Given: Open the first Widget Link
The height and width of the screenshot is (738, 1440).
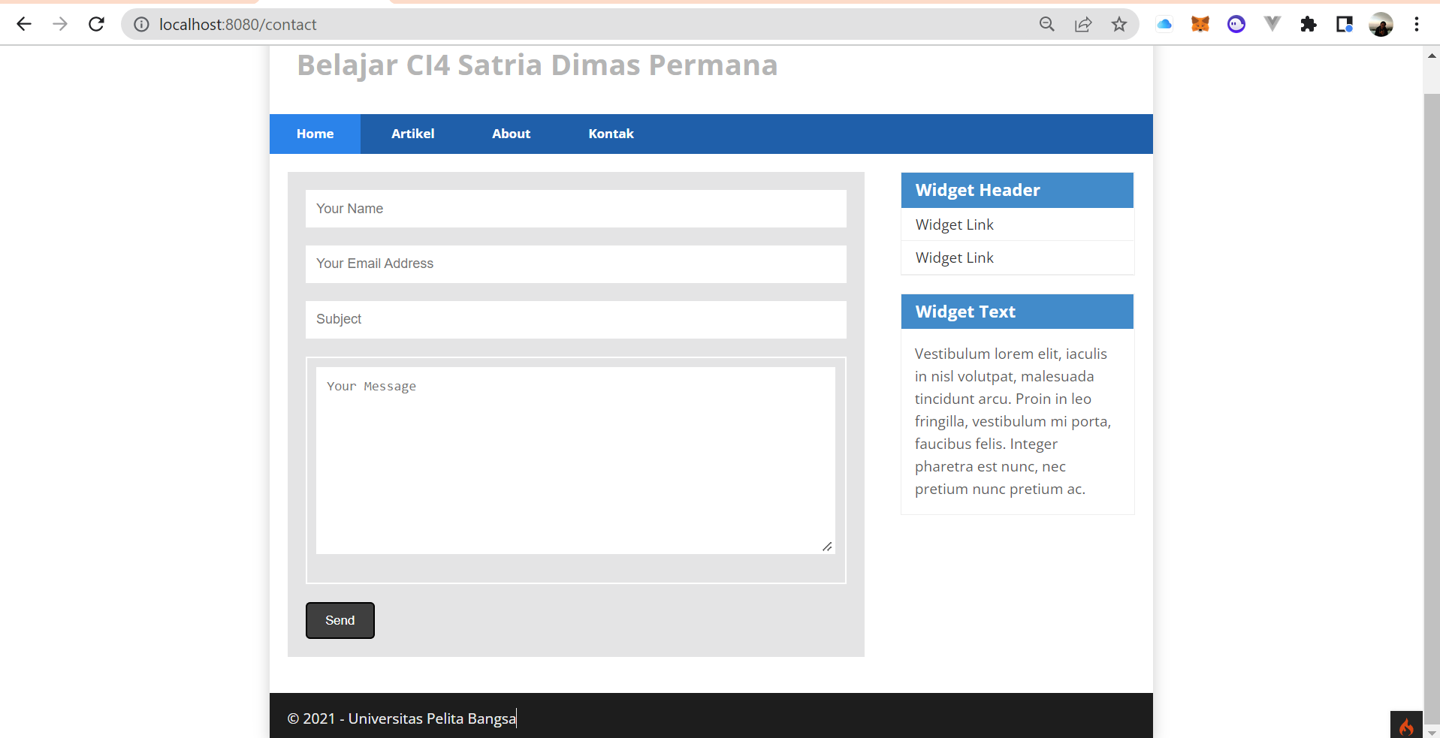Looking at the screenshot, I should (954, 224).
